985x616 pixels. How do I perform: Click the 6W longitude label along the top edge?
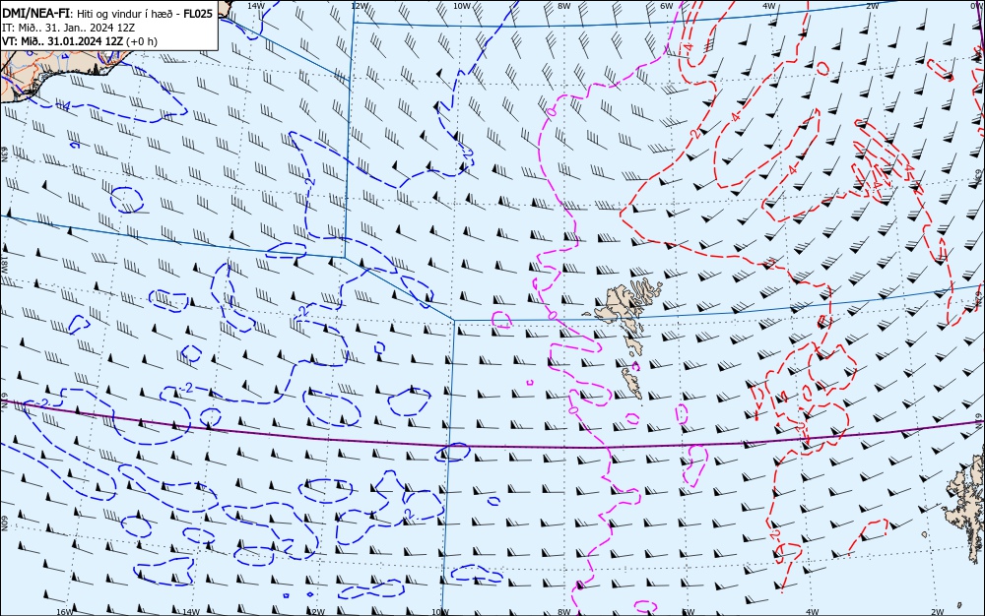[x=667, y=5]
